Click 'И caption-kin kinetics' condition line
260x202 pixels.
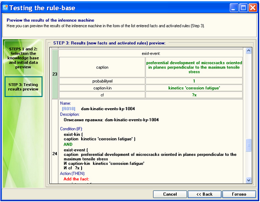[104, 164]
